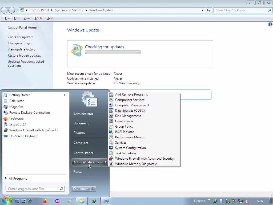Viewport: 273px width, 205px height.
Task: Open Add Remove Programs icon in submenu
Action: pyautogui.click(x=111, y=94)
